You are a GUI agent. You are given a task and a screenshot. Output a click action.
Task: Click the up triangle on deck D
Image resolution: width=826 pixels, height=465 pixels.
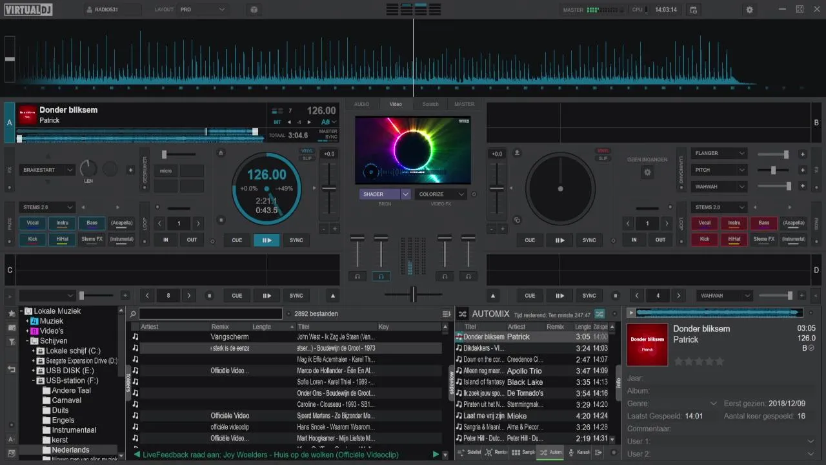pos(493,296)
